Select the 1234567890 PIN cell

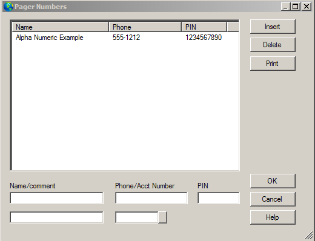point(204,38)
